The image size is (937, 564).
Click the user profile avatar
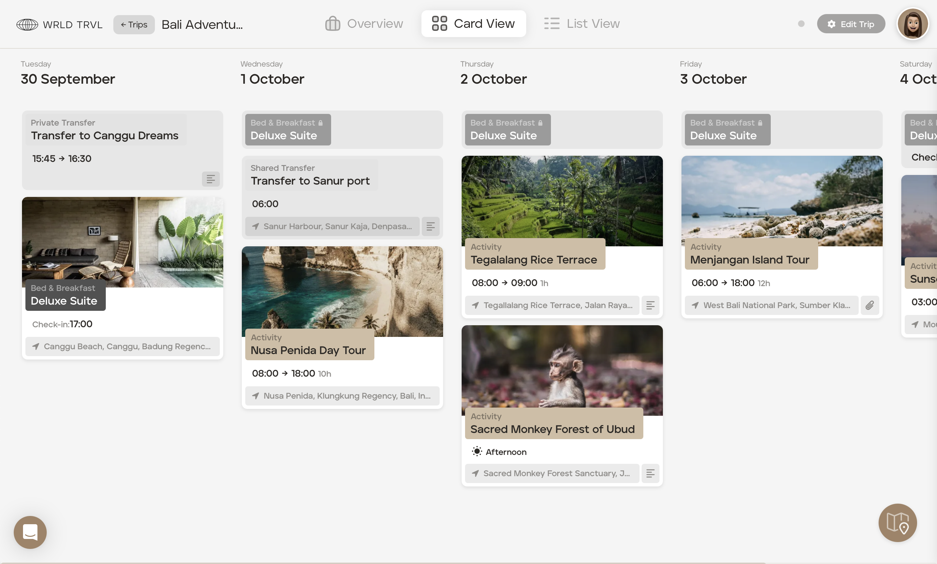point(912,24)
